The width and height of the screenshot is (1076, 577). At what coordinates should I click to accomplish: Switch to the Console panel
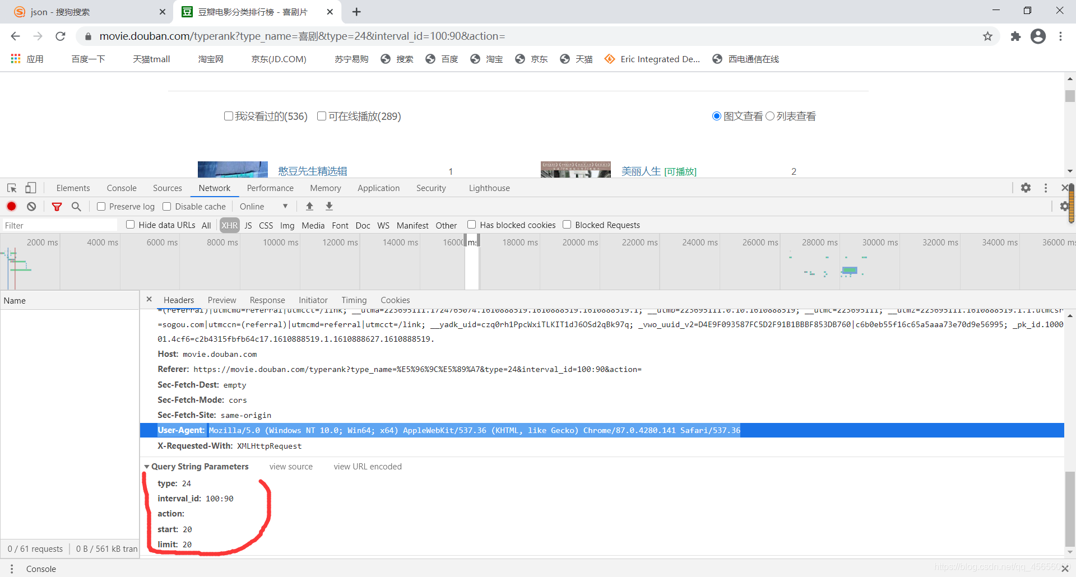[122, 188]
